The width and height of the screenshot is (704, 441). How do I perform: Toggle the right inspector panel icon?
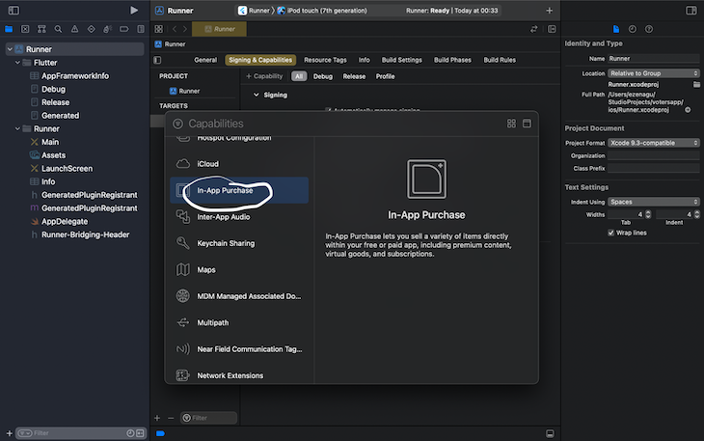tap(690, 10)
